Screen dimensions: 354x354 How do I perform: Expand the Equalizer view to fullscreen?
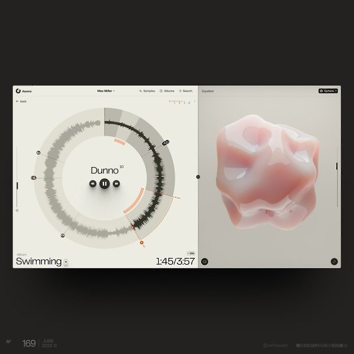point(334,261)
